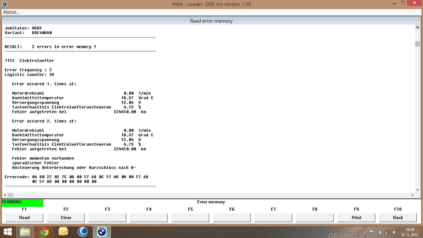Click the blank F5 button
This screenshot has width=423, height=238.
pyautogui.click(x=190, y=218)
